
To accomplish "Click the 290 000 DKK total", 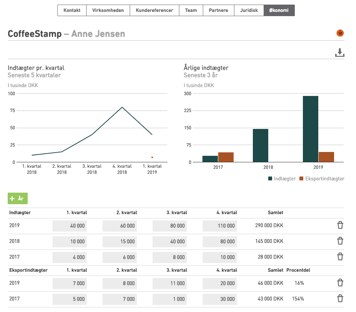I will click(269, 226).
